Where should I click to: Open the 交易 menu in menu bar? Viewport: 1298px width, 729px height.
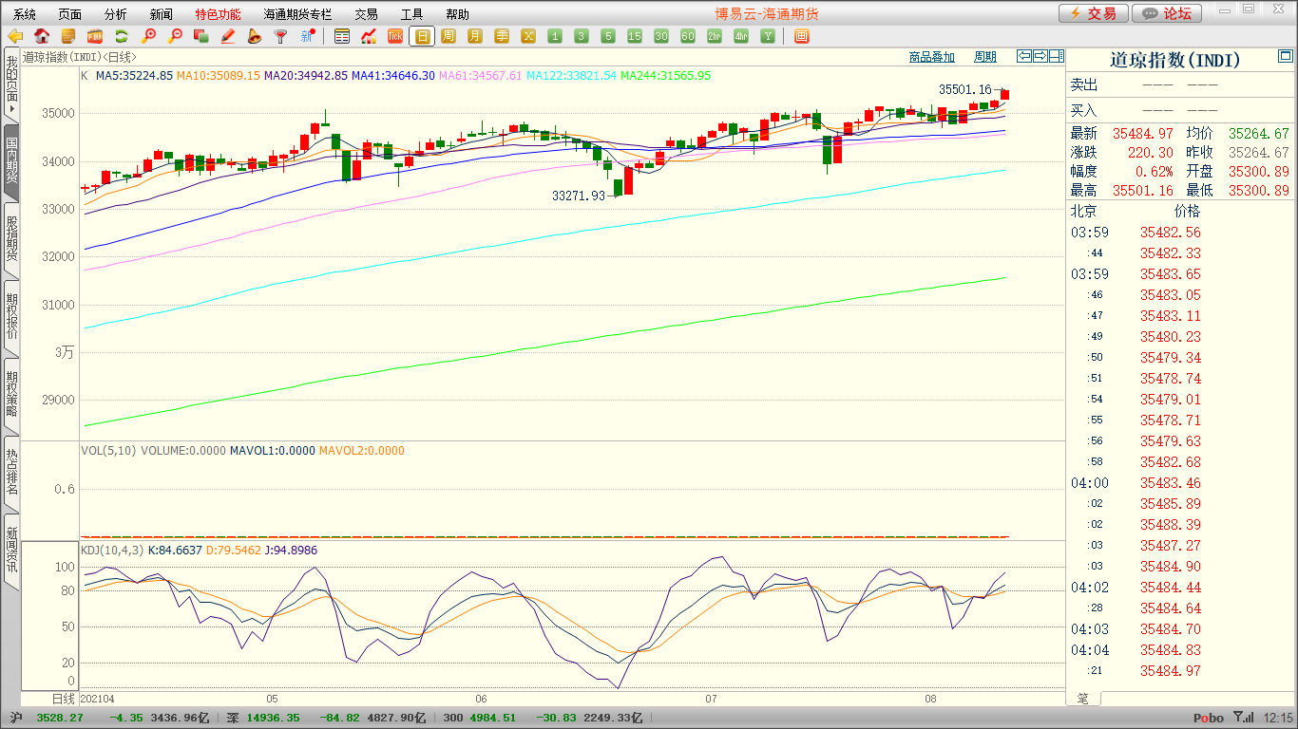point(366,14)
